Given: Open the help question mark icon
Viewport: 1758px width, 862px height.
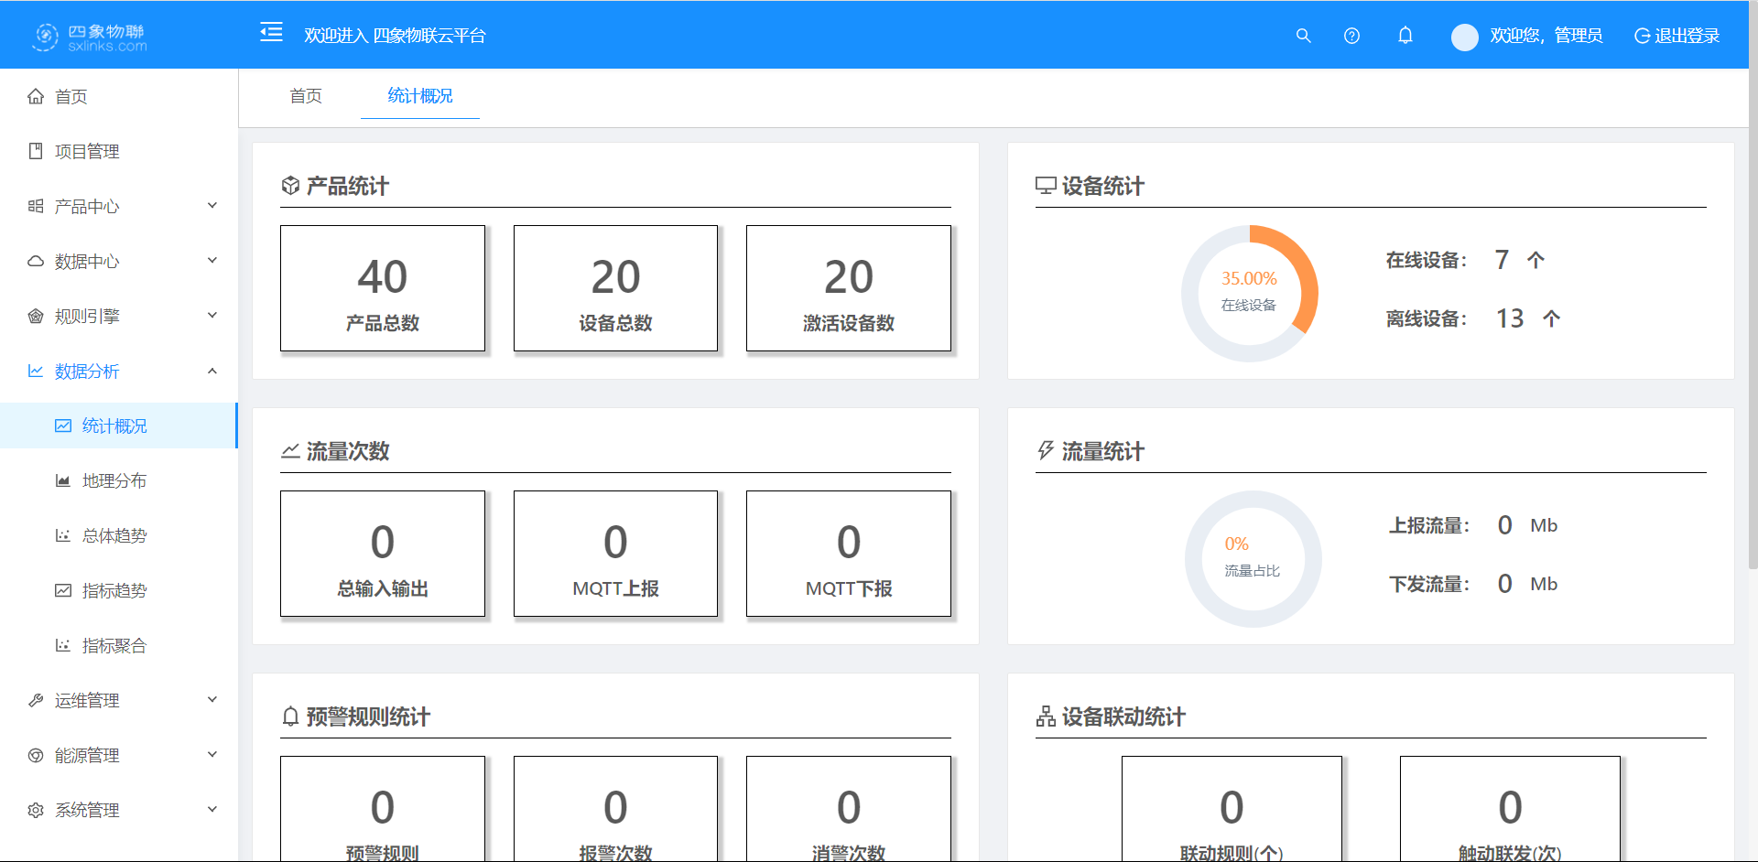Looking at the screenshot, I should [x=1351, y=36].
